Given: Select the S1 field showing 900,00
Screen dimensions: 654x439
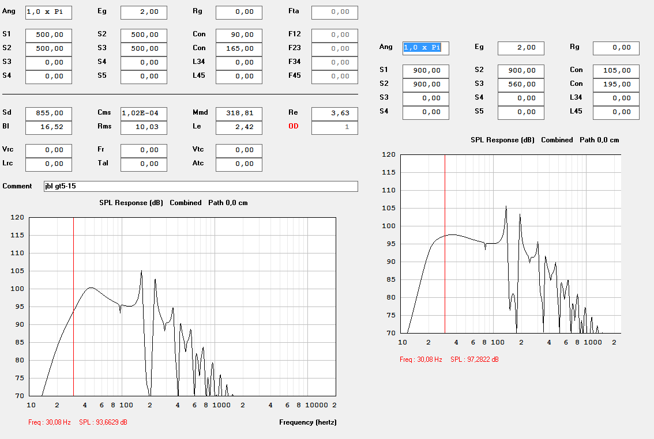Looking at the screenshot, I should pos(426,71).
